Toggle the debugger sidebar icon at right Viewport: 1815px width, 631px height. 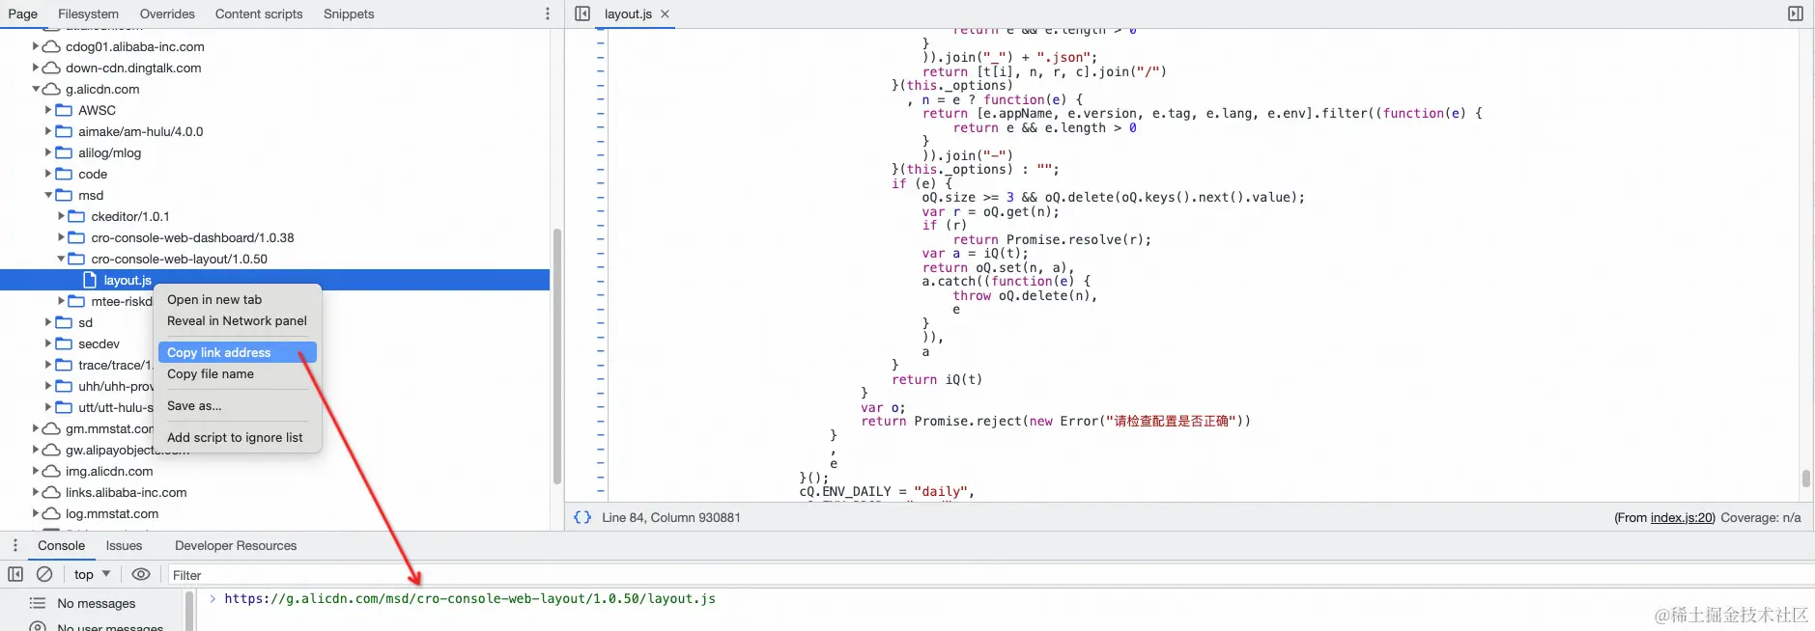coord(1796,14)
